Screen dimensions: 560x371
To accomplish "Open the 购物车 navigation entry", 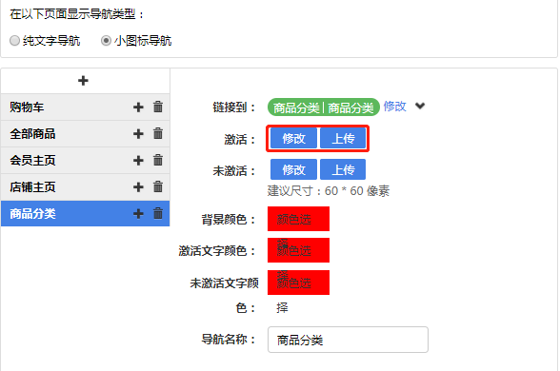I will (x=85, y=107).
